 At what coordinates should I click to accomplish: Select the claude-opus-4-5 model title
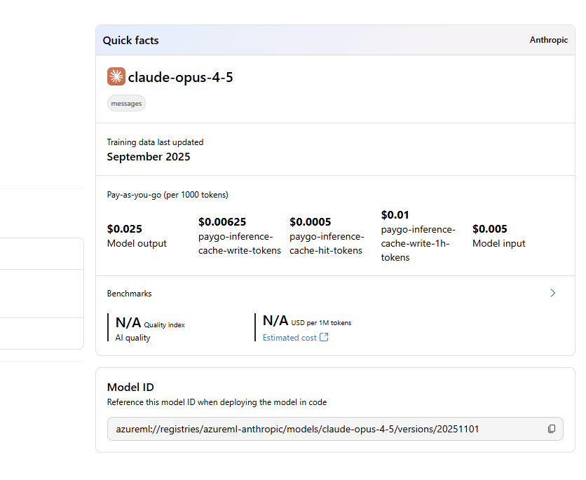point(181,77)
